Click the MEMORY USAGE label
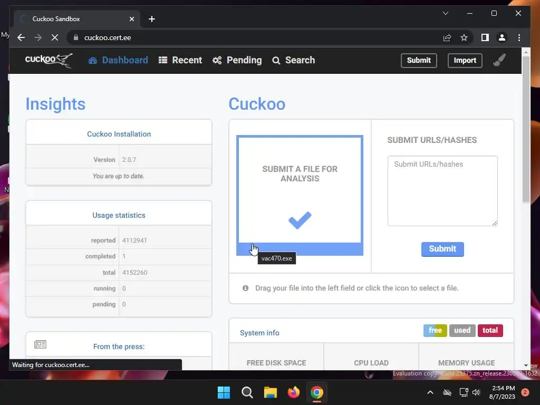This screenshot has height=405, width=540. pos(466,363)
